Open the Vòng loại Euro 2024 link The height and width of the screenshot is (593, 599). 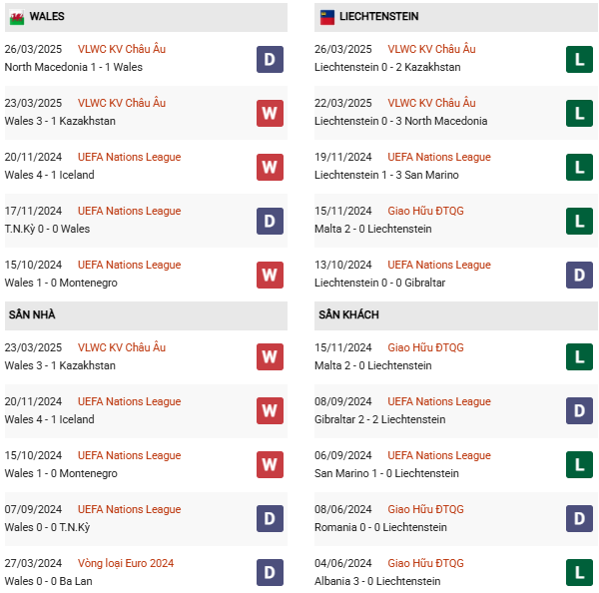(130, 563)
